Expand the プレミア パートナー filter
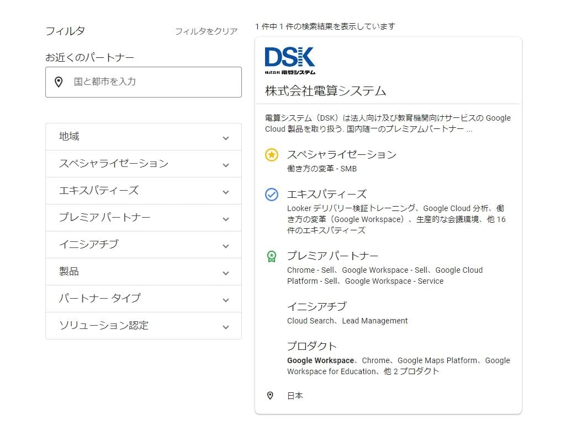Viewport: 566px width, 421px height. (x=144, y=218)
